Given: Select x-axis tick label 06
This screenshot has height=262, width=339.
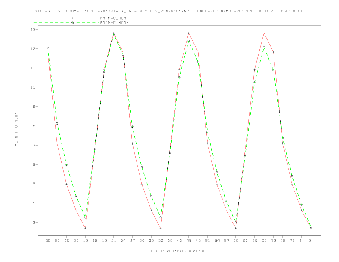Looking at the screenshot, I should [67, 241].
